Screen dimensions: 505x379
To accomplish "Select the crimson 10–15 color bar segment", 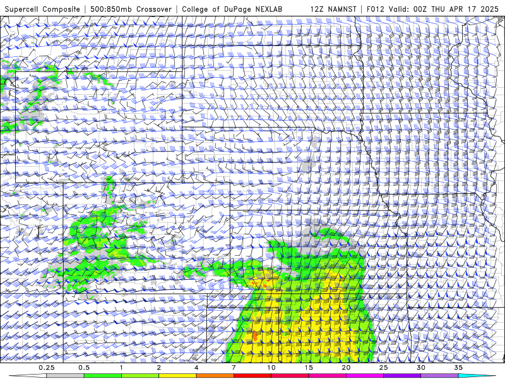I will click(x=290, y=376).
